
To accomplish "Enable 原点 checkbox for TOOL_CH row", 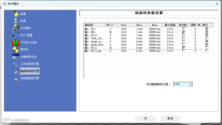I will [207, 38].
